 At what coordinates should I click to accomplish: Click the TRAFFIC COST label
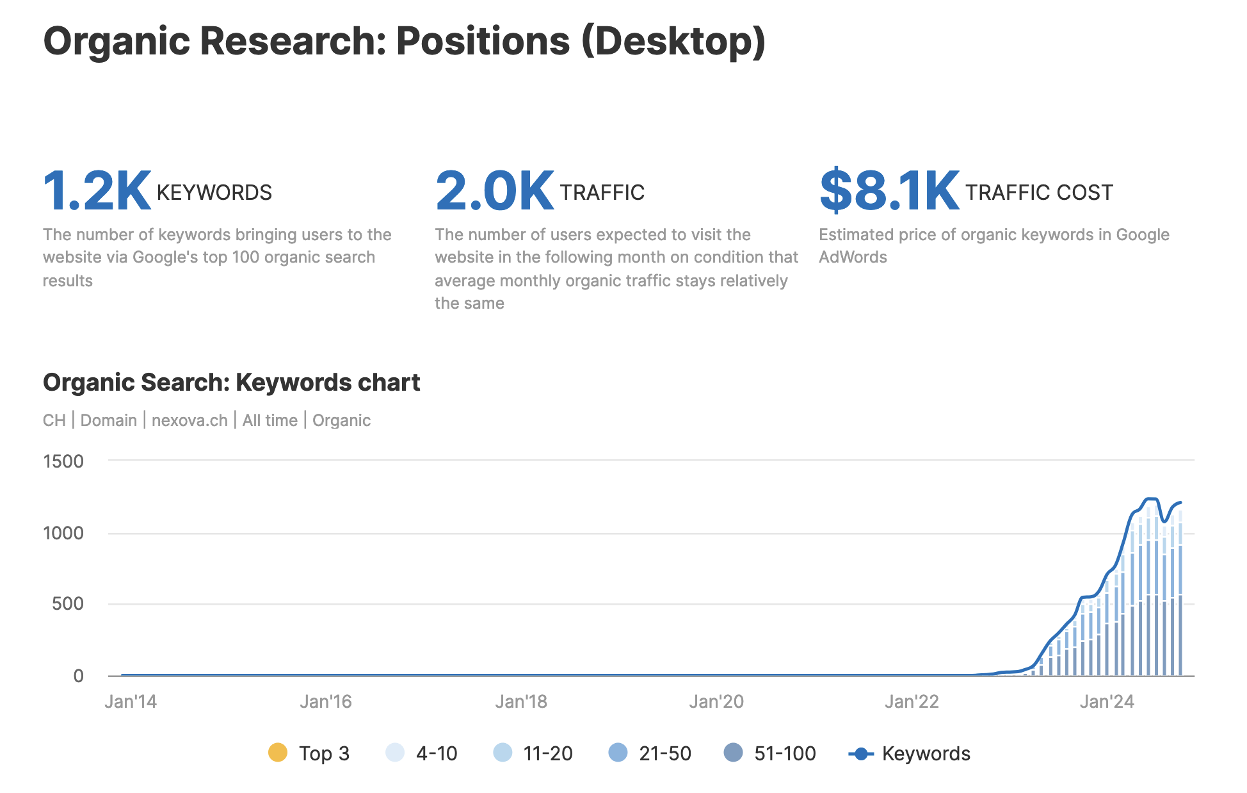click(x=1040, y=193)
